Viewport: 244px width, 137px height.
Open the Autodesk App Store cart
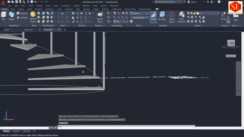click(x=208, y=2)
